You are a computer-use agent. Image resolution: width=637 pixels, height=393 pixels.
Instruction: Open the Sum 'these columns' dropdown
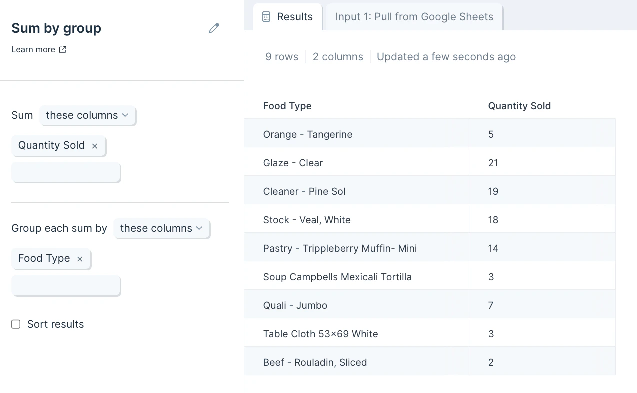pyautogui.click(x=87, y=115)
